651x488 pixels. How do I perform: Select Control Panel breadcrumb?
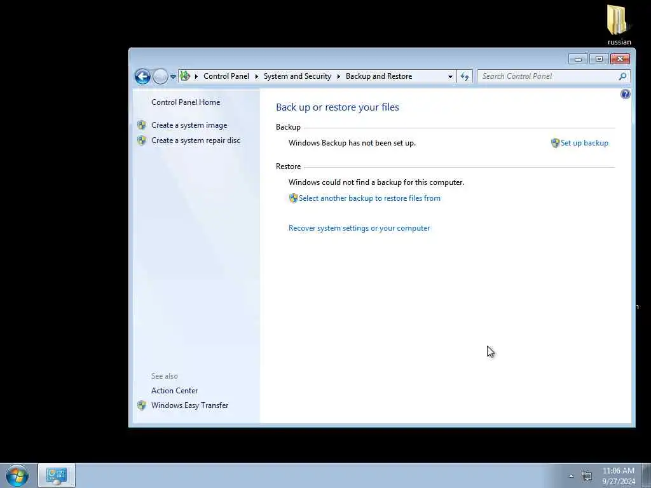click(226, 76)
